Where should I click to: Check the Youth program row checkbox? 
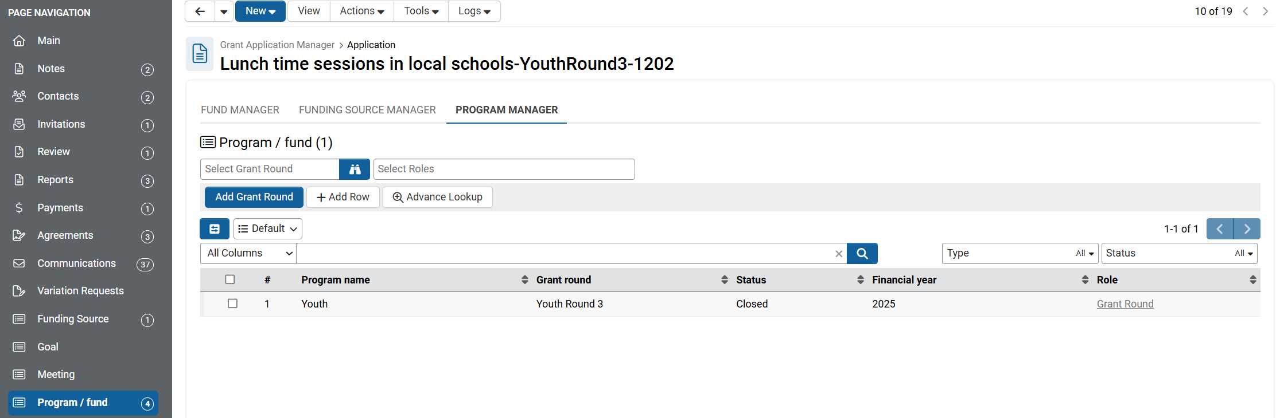(232, 303)
